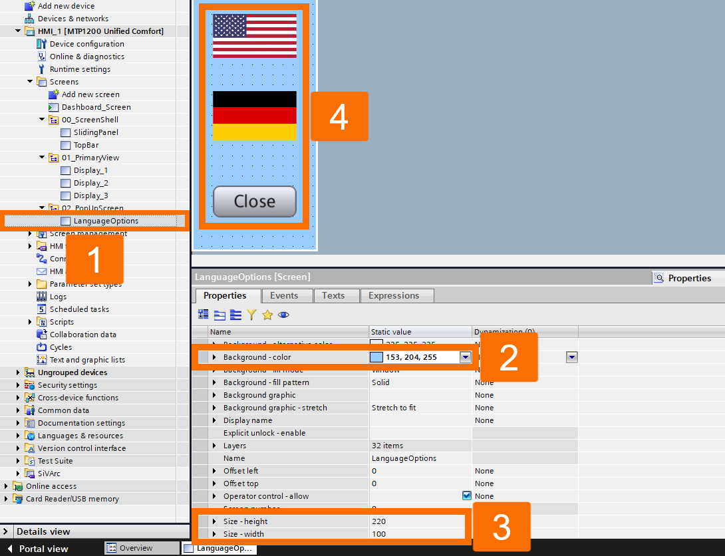The width and height of the screenshot is (725, 556).
Task: Select the German flag graphic on canvas
Action: click(x=255, y=115)
